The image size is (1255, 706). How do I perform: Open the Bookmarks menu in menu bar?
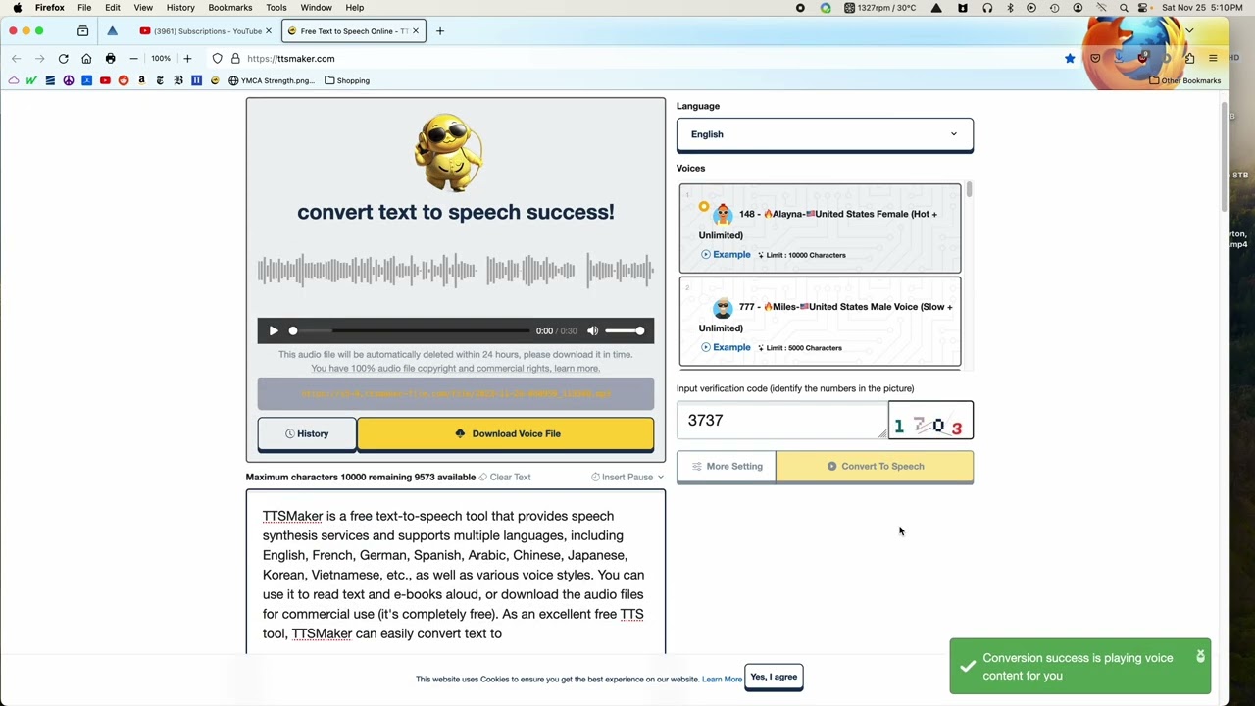(x=229, y=8)
